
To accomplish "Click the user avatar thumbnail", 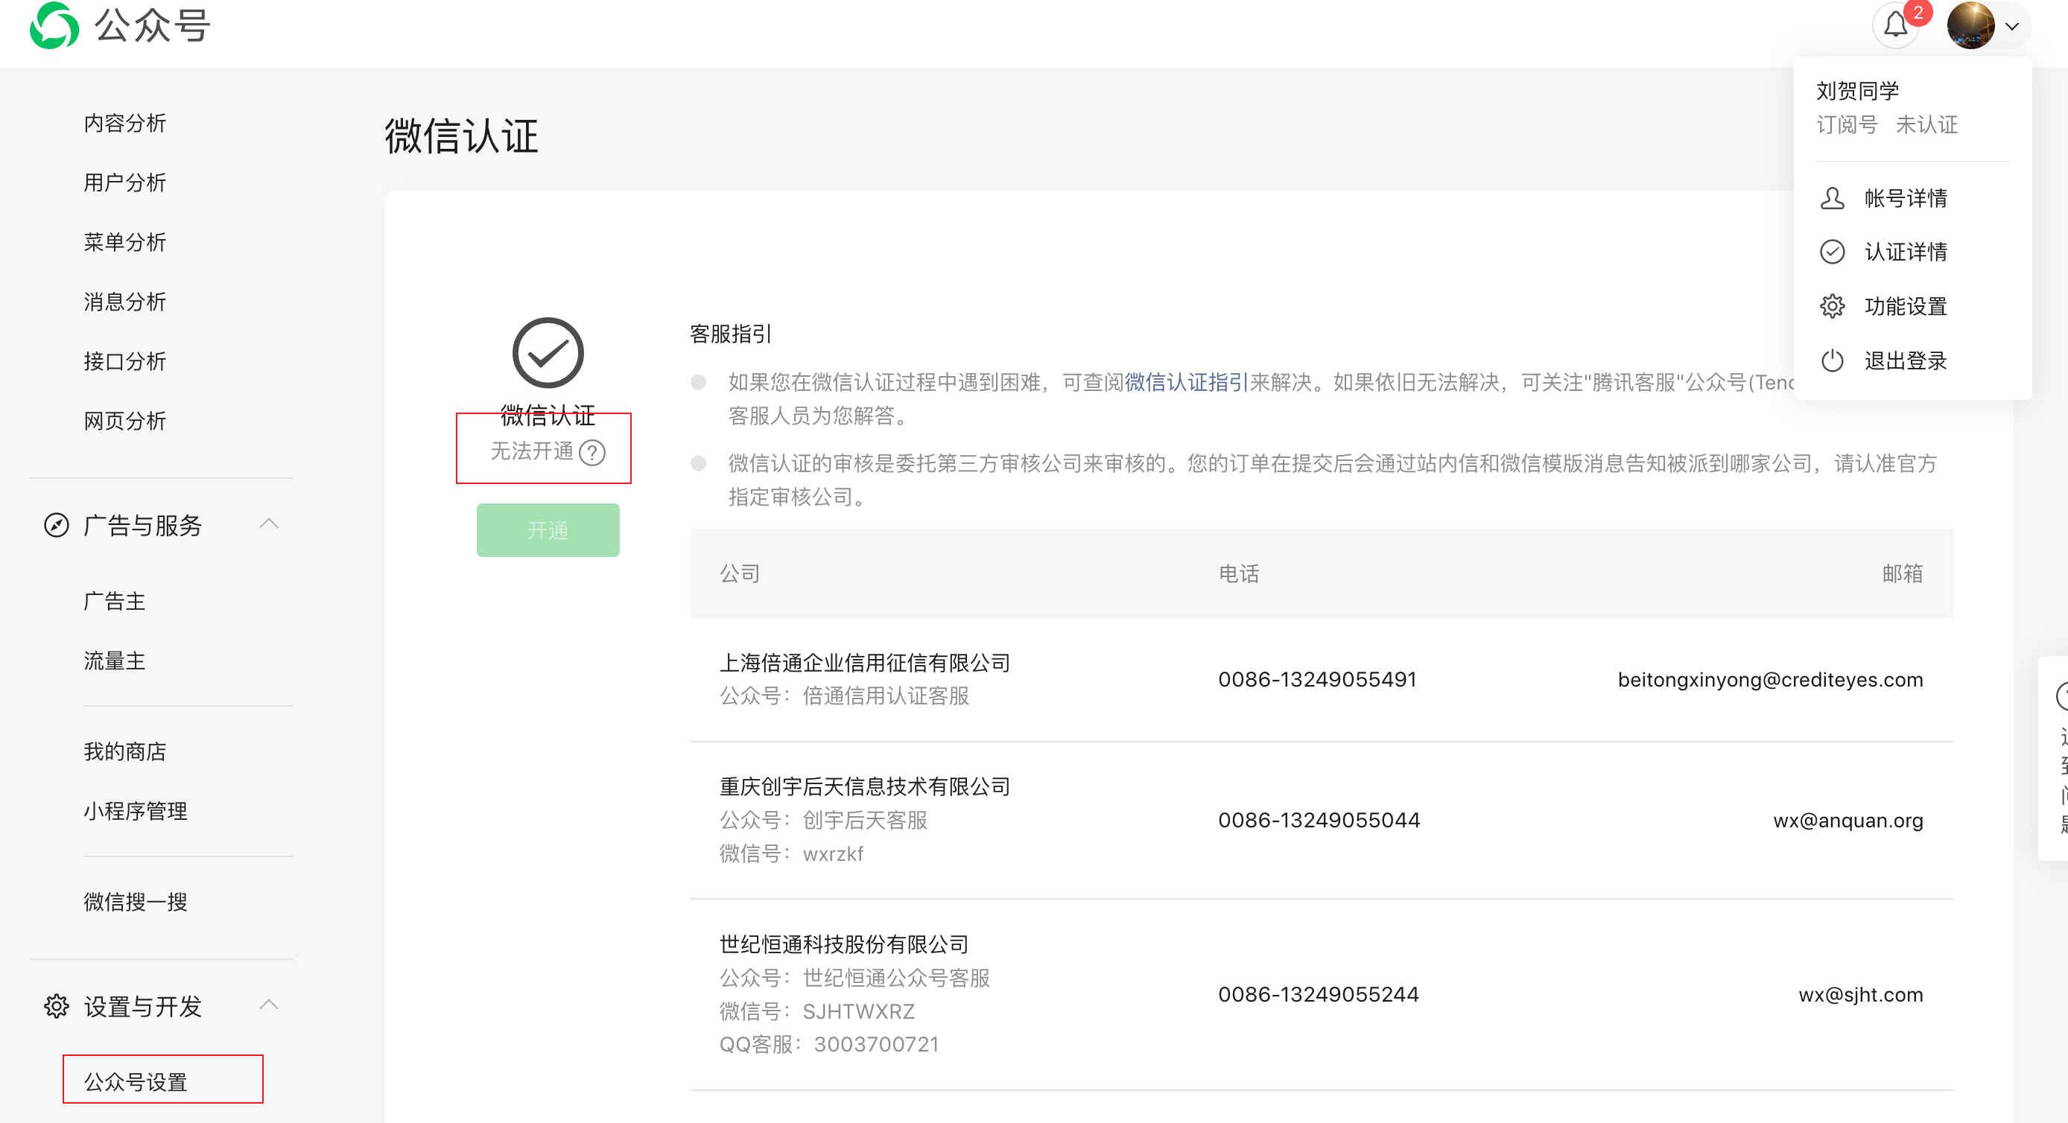I will [1970, 25].
